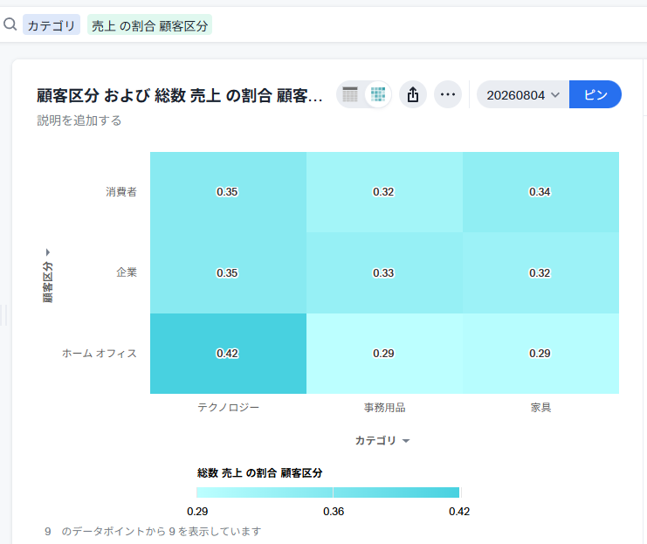Click the 事務用品 column label
This screenshot has height=544, width=647.
pos(384,408)
